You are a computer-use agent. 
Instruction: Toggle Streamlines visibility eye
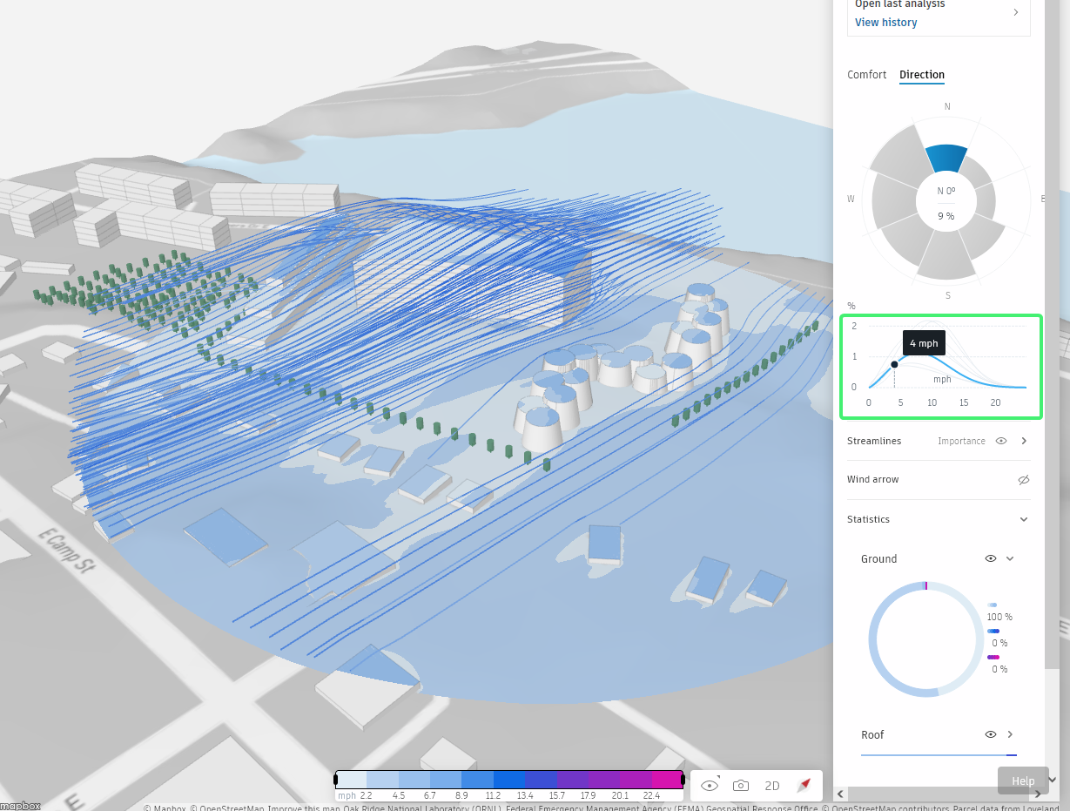pyautogui.click(x=1000, y=441)
